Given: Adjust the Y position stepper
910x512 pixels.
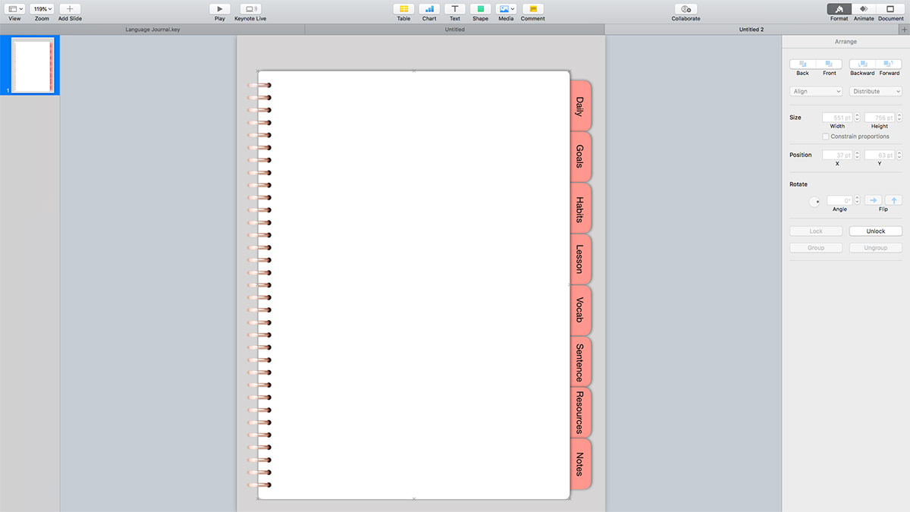Looking at the screenshot, I should click(x=899, y=155).
